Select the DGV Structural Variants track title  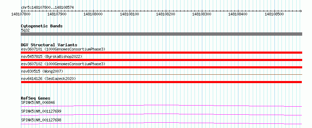tap(49, 45)
